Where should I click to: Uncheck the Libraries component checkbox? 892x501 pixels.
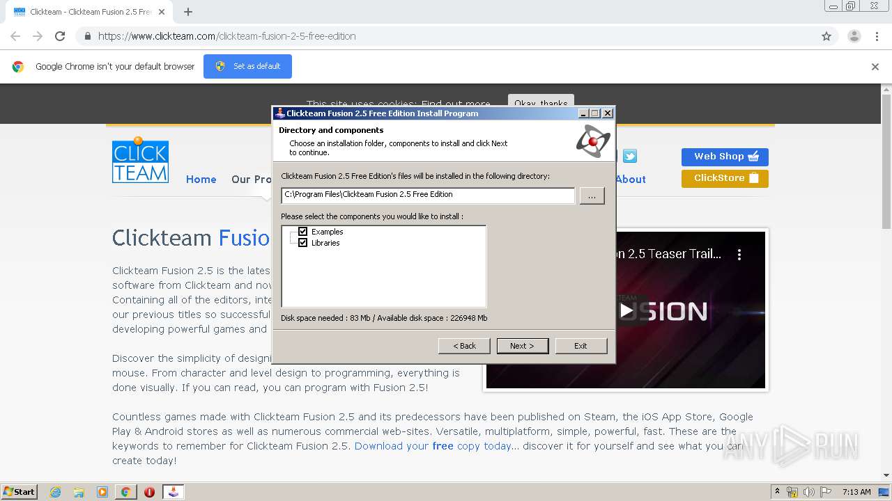click(302, 243)
